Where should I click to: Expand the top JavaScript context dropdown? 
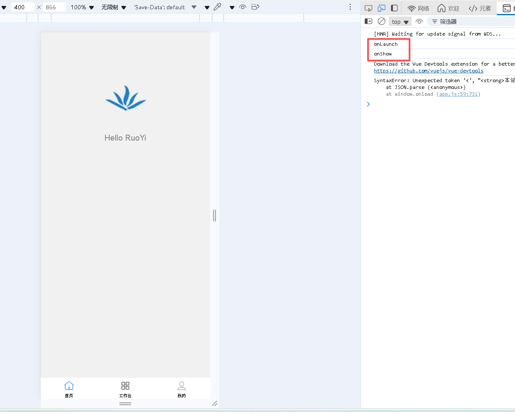[x=400, y=22]
